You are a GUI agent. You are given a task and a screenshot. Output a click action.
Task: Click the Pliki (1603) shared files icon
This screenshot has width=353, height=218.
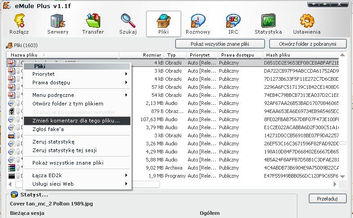point(9,45)
